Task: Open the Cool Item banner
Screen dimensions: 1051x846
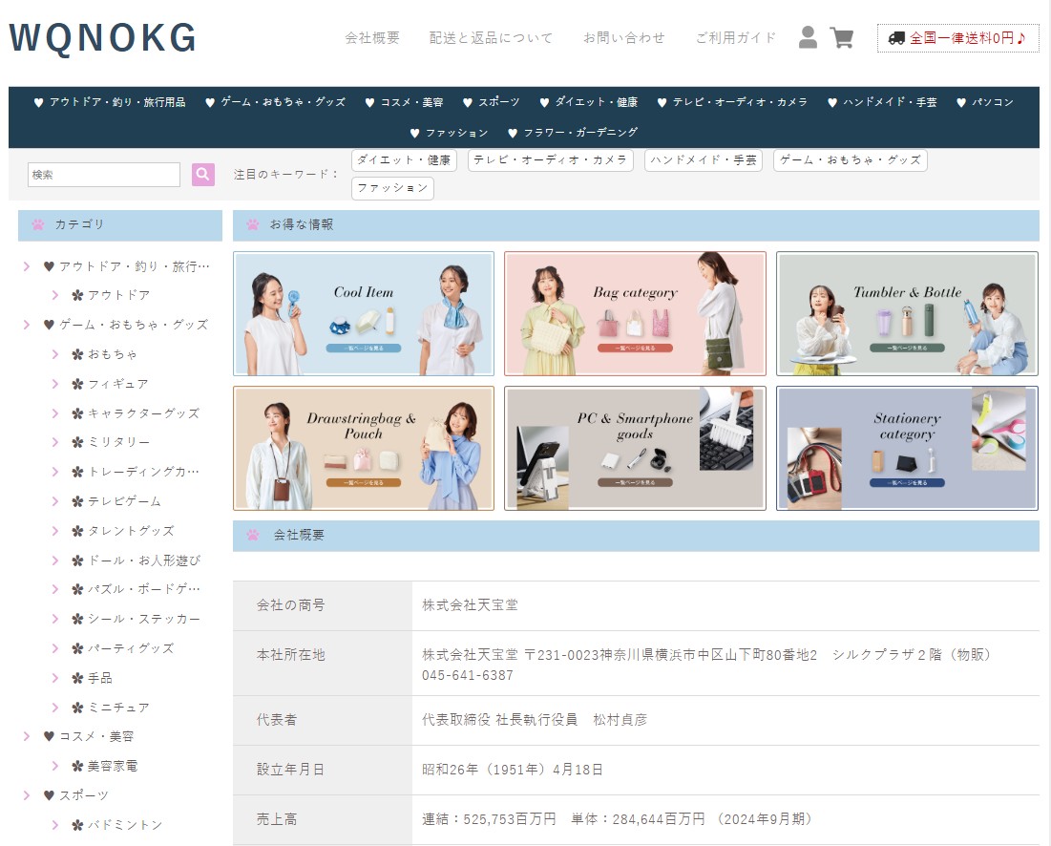Action: [364, 314]
